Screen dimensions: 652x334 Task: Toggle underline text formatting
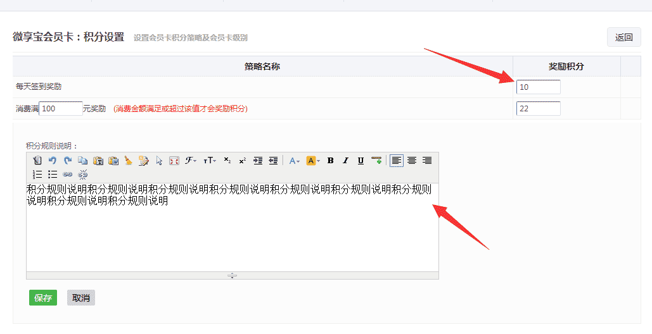tap(361, 161)
